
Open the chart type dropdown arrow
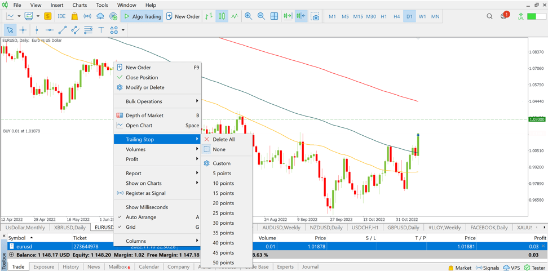(19, 16)
